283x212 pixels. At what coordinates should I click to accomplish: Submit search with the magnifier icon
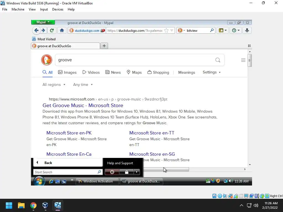(x=218, y=60)
